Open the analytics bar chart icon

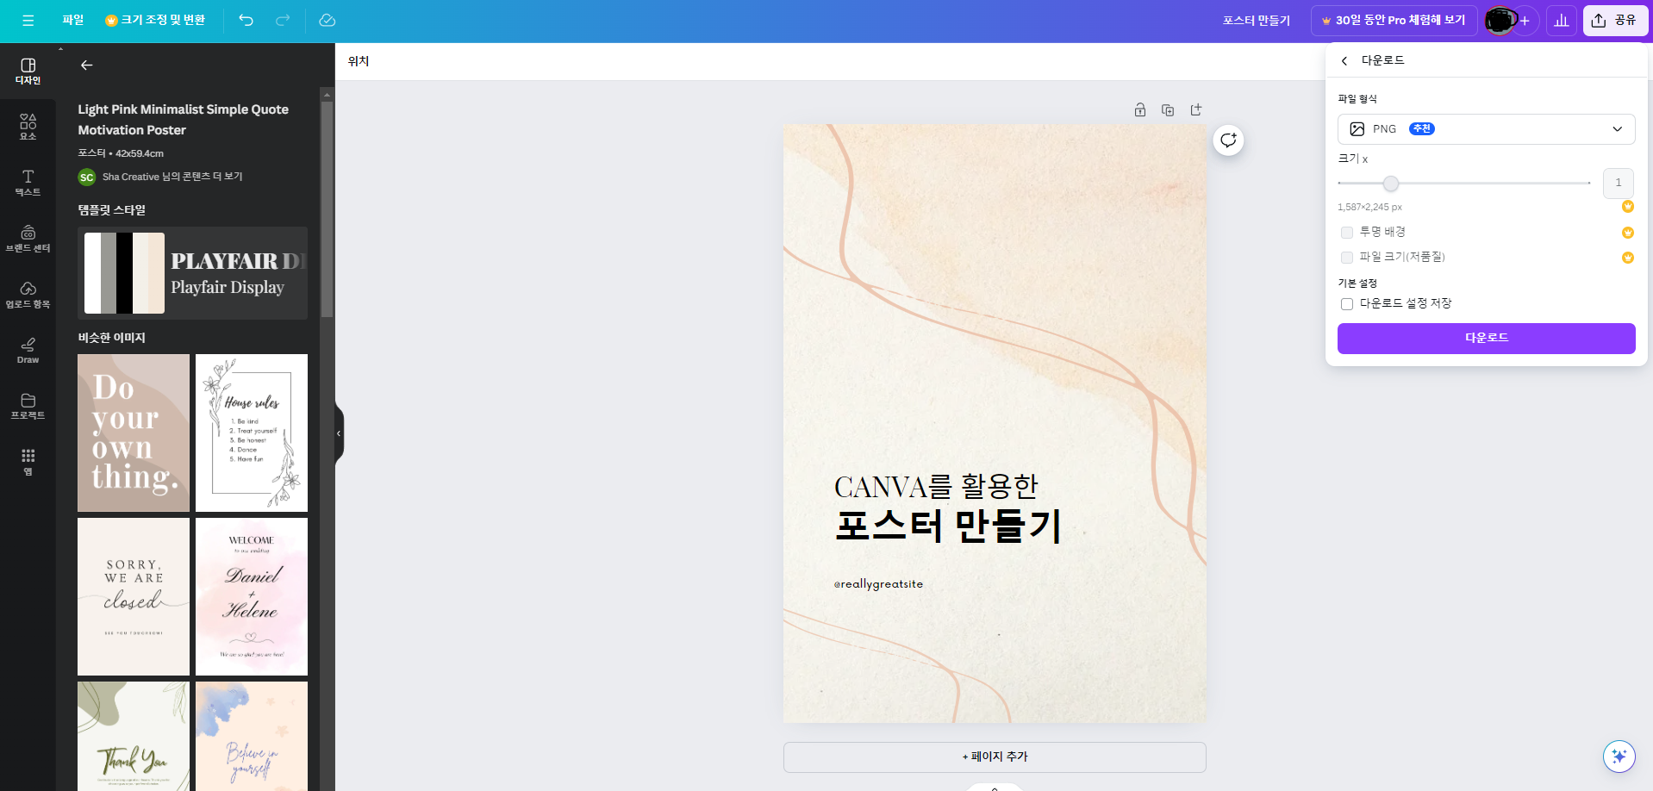1561,20
